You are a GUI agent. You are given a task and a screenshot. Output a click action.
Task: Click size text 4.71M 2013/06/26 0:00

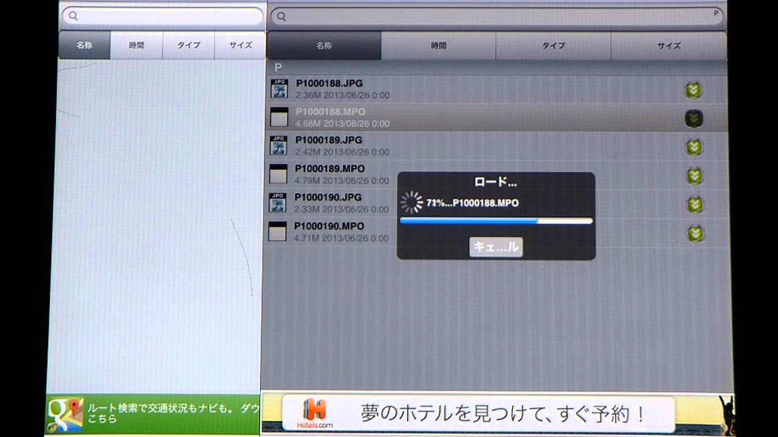pos(341,239)
